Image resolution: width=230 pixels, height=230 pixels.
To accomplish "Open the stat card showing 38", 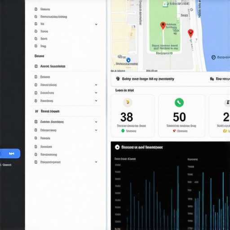I will (133, 116).
